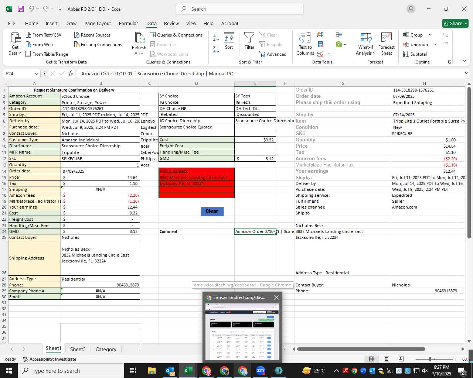Viewport: 473px width, 378px height.
Task: Switch to the Insert tab
Action: click(52, 23)
